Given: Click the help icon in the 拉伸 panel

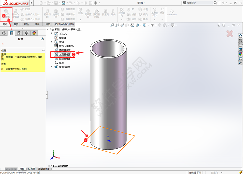Looking at the screenshot, I should tap(42, 39).
